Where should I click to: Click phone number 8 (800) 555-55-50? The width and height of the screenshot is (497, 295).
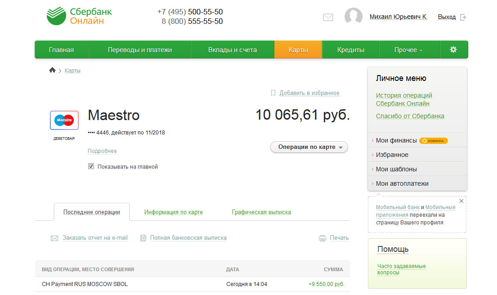192,21
